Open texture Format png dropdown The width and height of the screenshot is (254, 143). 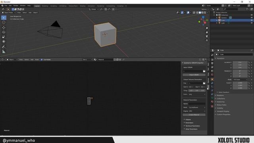[197, 94]
